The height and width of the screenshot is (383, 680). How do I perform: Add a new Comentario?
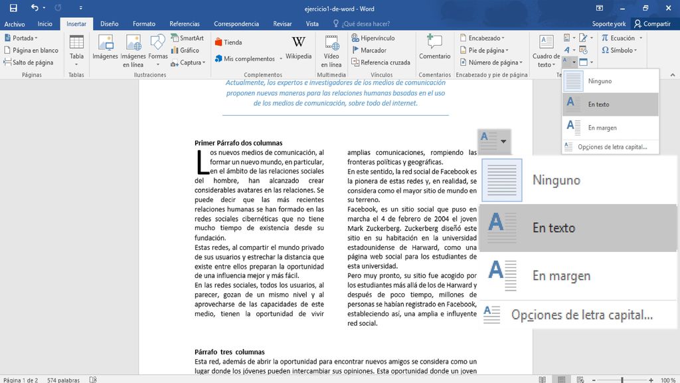[x=434, y=47]
